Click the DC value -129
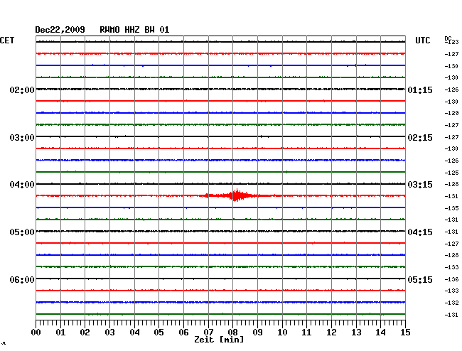 point(451,113)
